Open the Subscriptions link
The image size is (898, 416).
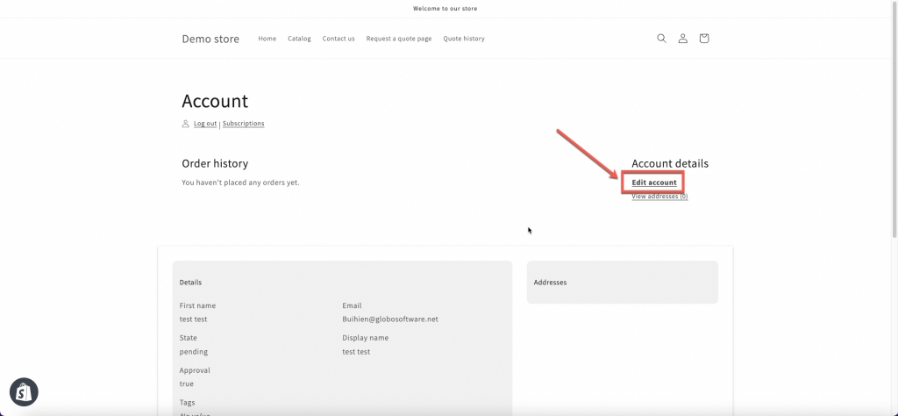[x=243, y=124]
